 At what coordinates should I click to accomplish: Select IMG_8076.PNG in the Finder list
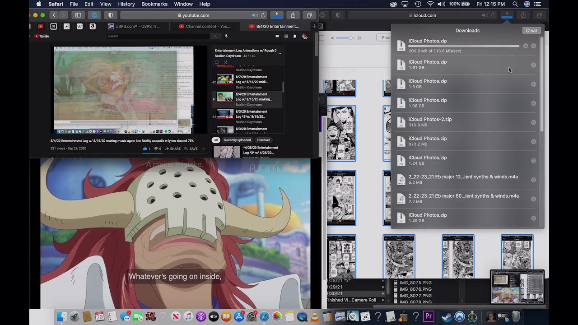pyautogui.click(x=415, y=289)
